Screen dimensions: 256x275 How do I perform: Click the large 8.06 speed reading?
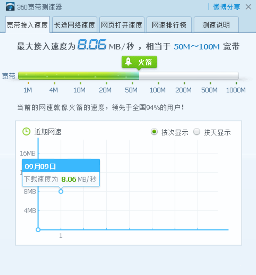point(92,45)
